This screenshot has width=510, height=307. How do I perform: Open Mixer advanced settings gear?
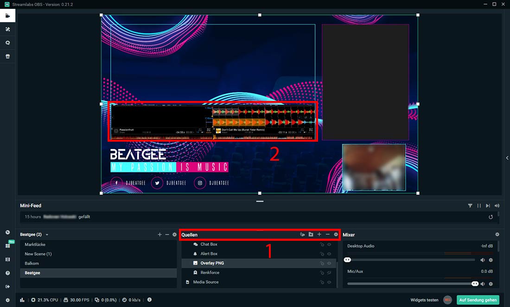pyautogui.click(x=497, y=234)
